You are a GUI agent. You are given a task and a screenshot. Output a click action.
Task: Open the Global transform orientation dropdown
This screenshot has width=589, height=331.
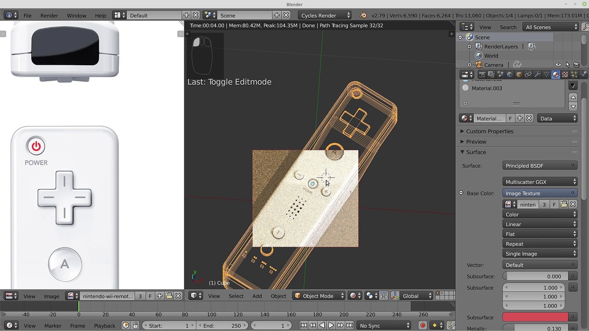[x=417, y=296]
